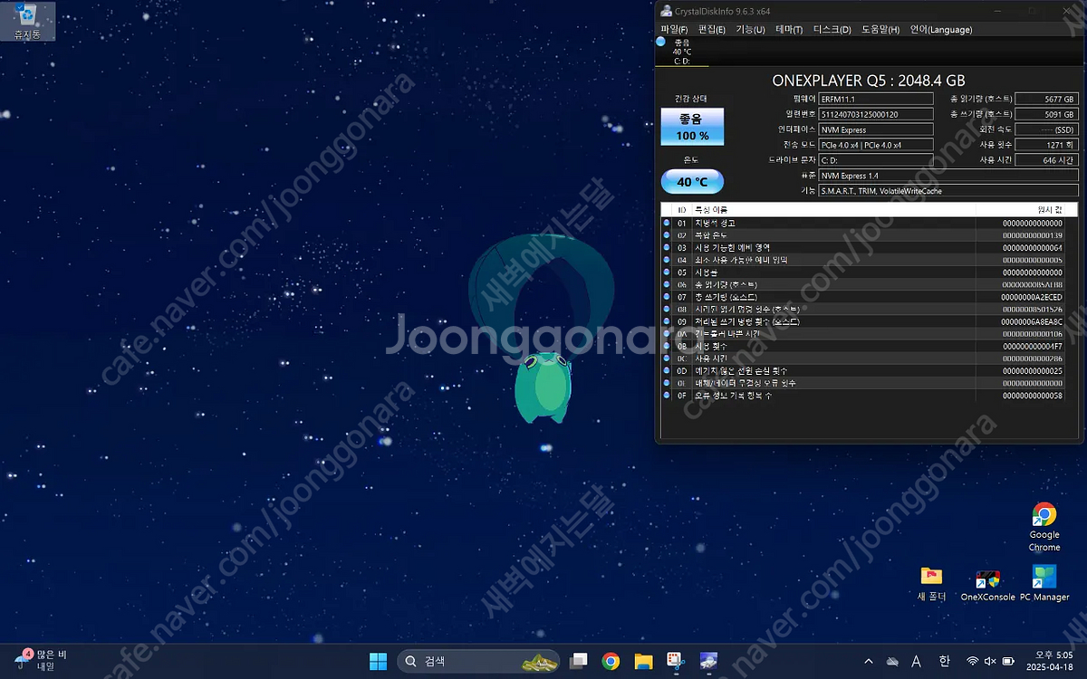Select the attribute row with raw value 00000000000005
This screenshot has width=1087, height=679.
pos(863,260)
